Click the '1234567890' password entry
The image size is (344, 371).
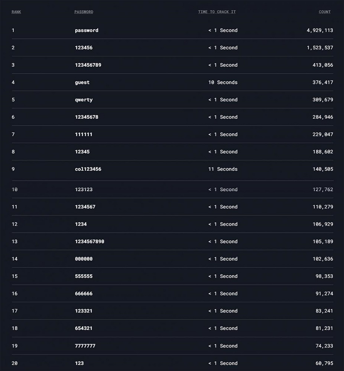[x=90, y=242]
